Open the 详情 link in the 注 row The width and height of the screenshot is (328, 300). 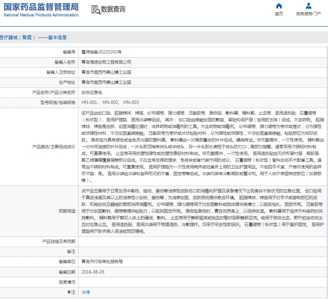[x=86, y=292]
